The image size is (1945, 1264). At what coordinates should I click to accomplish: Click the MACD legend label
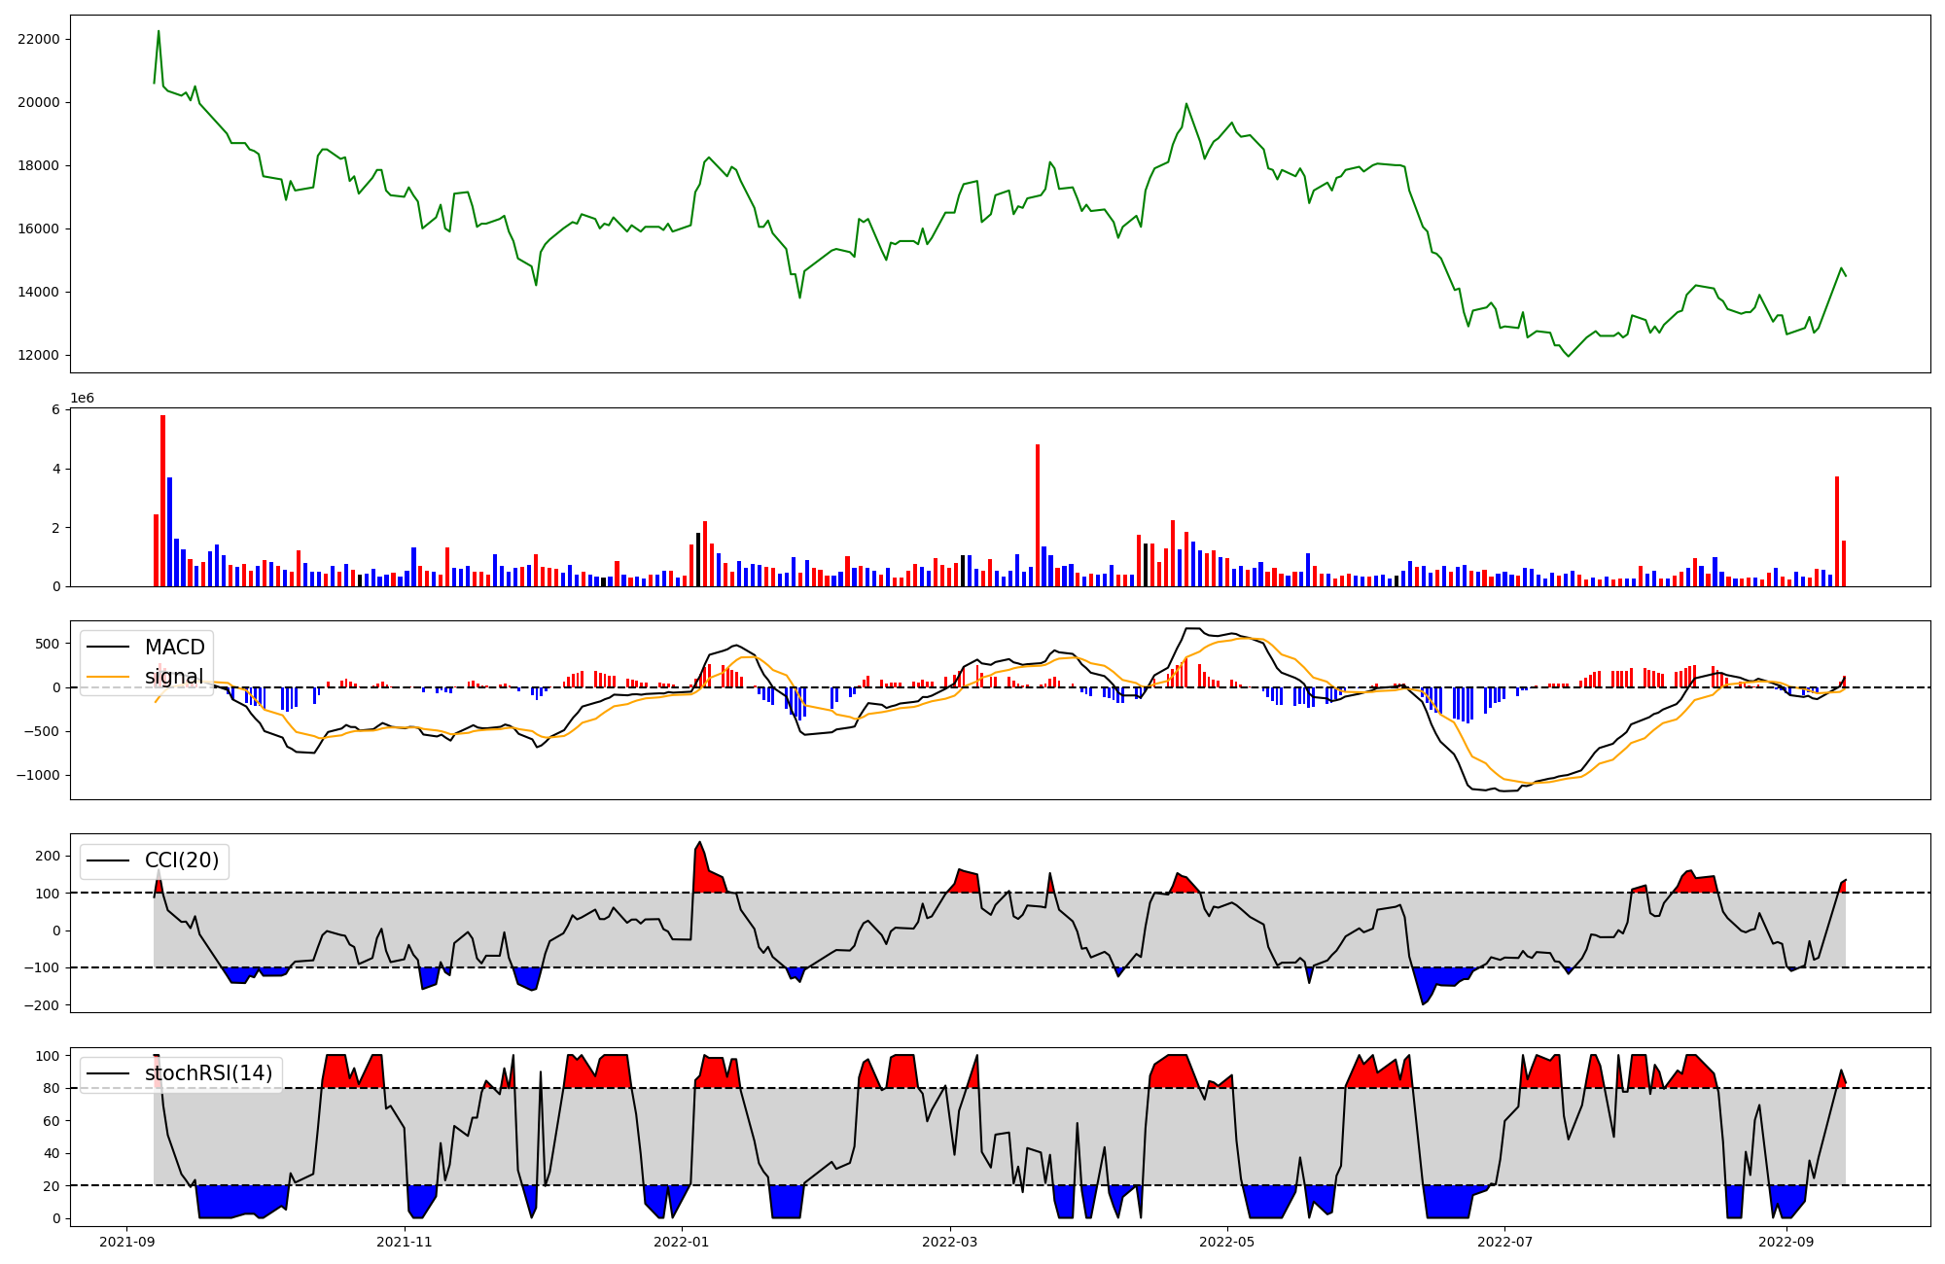175,648
